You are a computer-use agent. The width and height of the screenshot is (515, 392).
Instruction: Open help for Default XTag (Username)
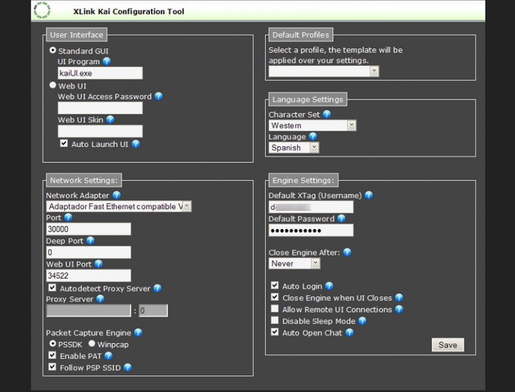[368, 195]
